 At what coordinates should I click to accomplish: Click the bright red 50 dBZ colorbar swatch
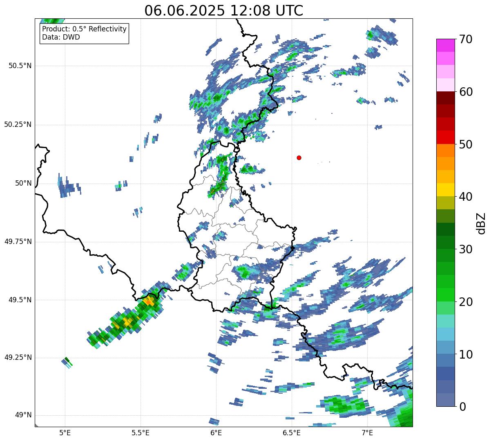(x=445, y=137)
